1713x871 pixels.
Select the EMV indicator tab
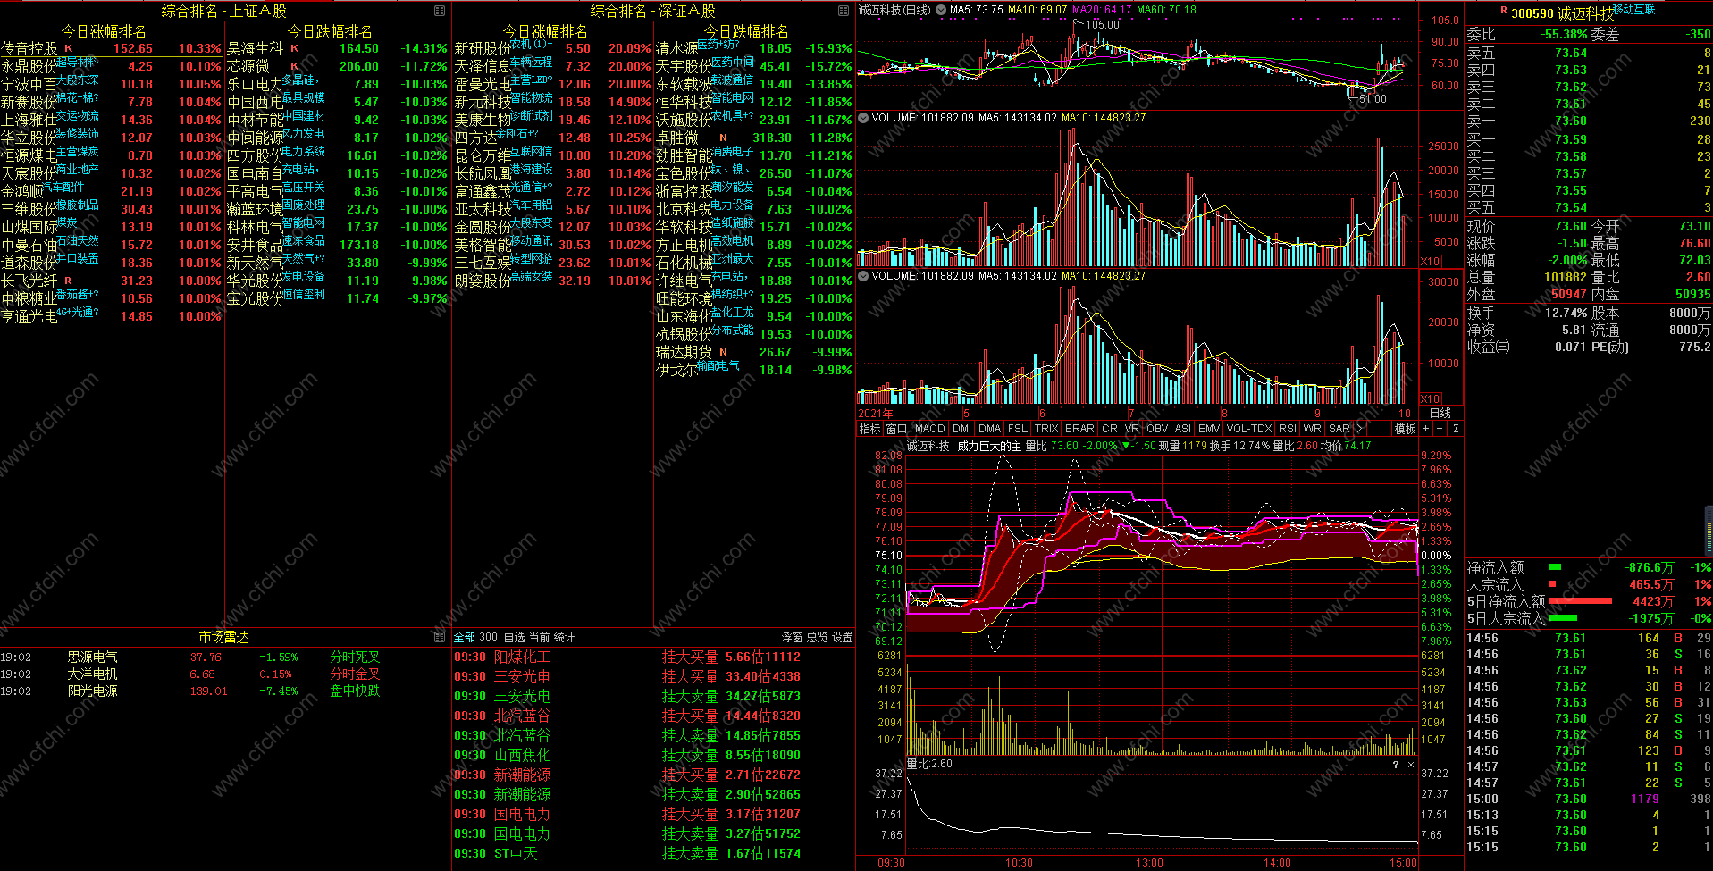pyautogui.click(x=1209, y=429)
